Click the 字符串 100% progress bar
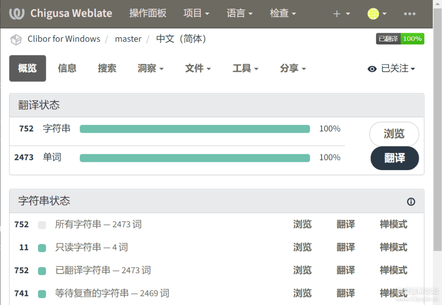 (x=195, y=129)
